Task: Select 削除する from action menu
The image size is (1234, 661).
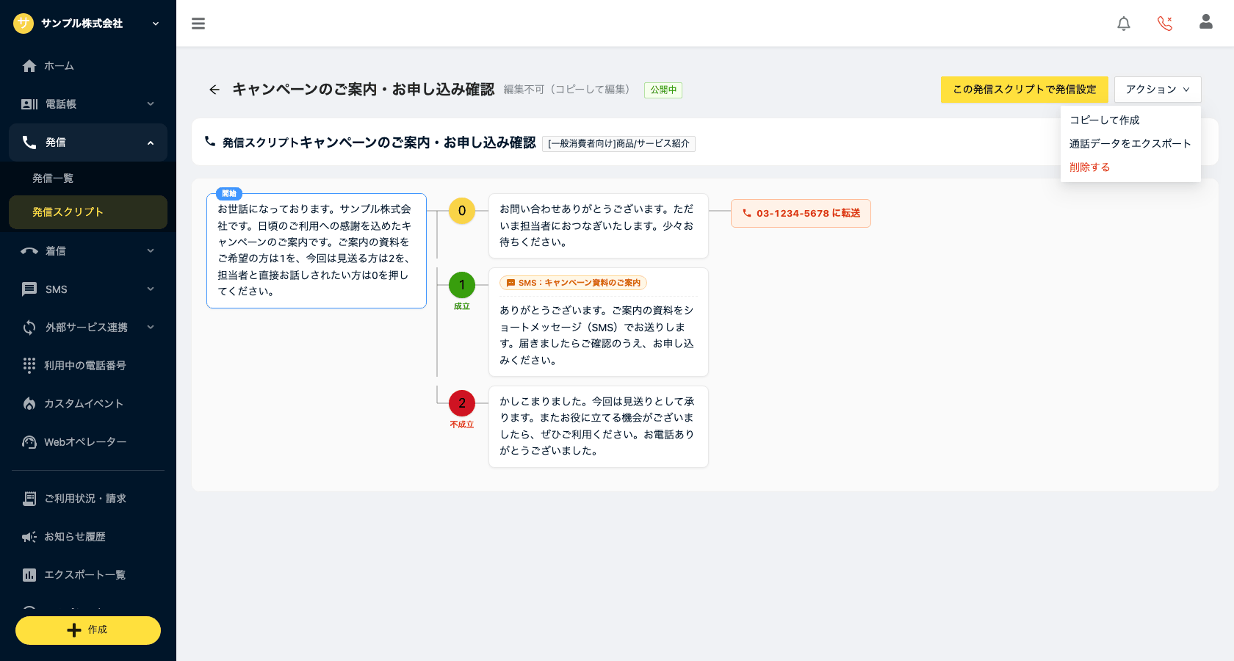Action: click(x=1130, y=167)
